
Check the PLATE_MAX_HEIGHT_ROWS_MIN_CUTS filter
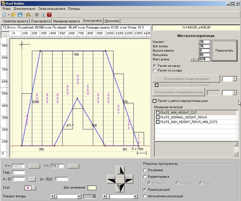coord(158,122)
